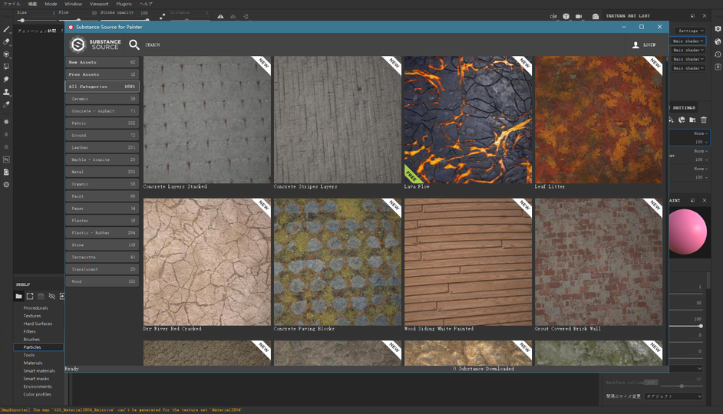Click the LOGIN button

tap(649, 44)
